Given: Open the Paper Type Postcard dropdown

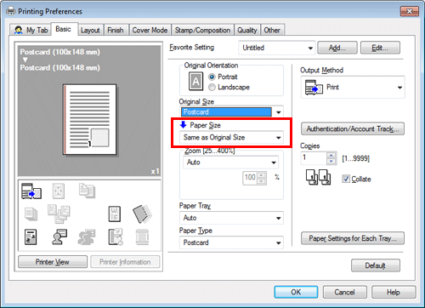Looking at the screenshot, I should 231,242.
